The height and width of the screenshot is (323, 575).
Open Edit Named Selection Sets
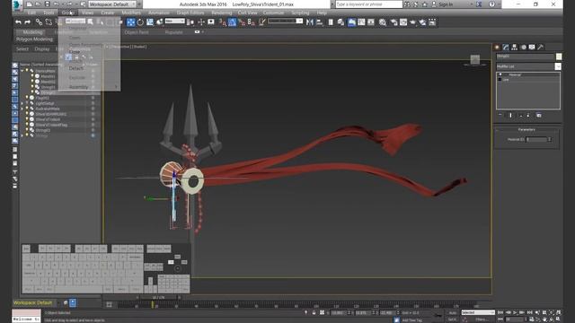pyautogui.click(x=261, y=22)
